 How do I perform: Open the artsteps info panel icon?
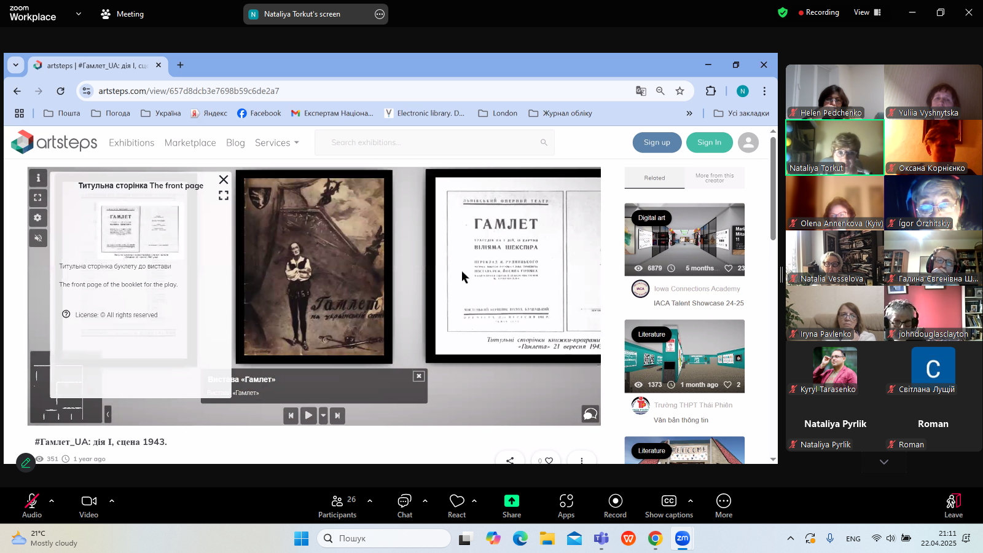(38, 178)
